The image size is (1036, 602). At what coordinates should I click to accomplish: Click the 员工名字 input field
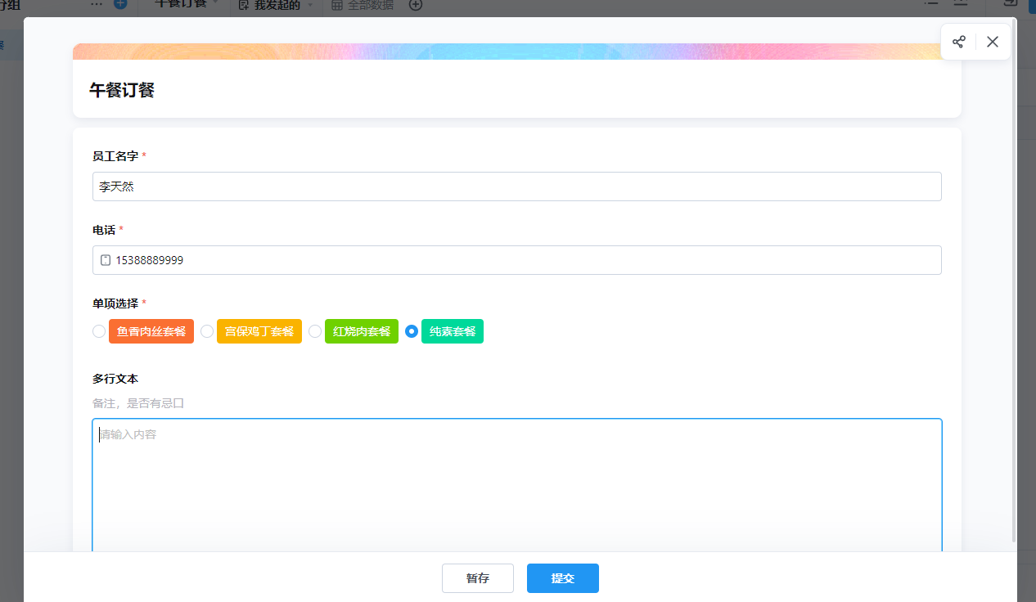pos(516,186)
